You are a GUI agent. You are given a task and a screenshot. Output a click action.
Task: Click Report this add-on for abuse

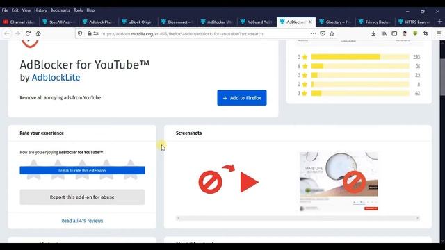point(82,197)
